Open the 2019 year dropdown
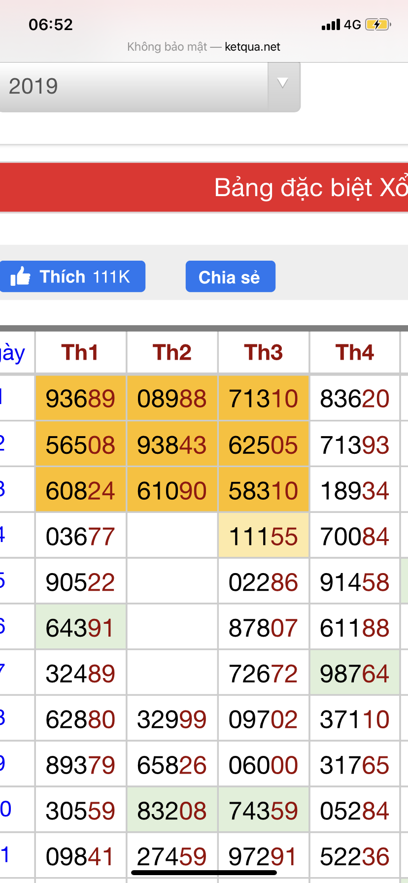This screenshot has width=408, height=883. point(133,87)
